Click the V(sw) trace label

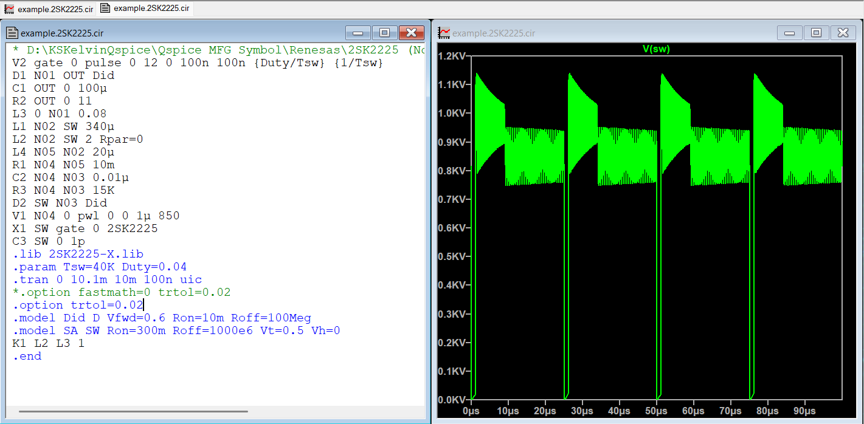656,49
